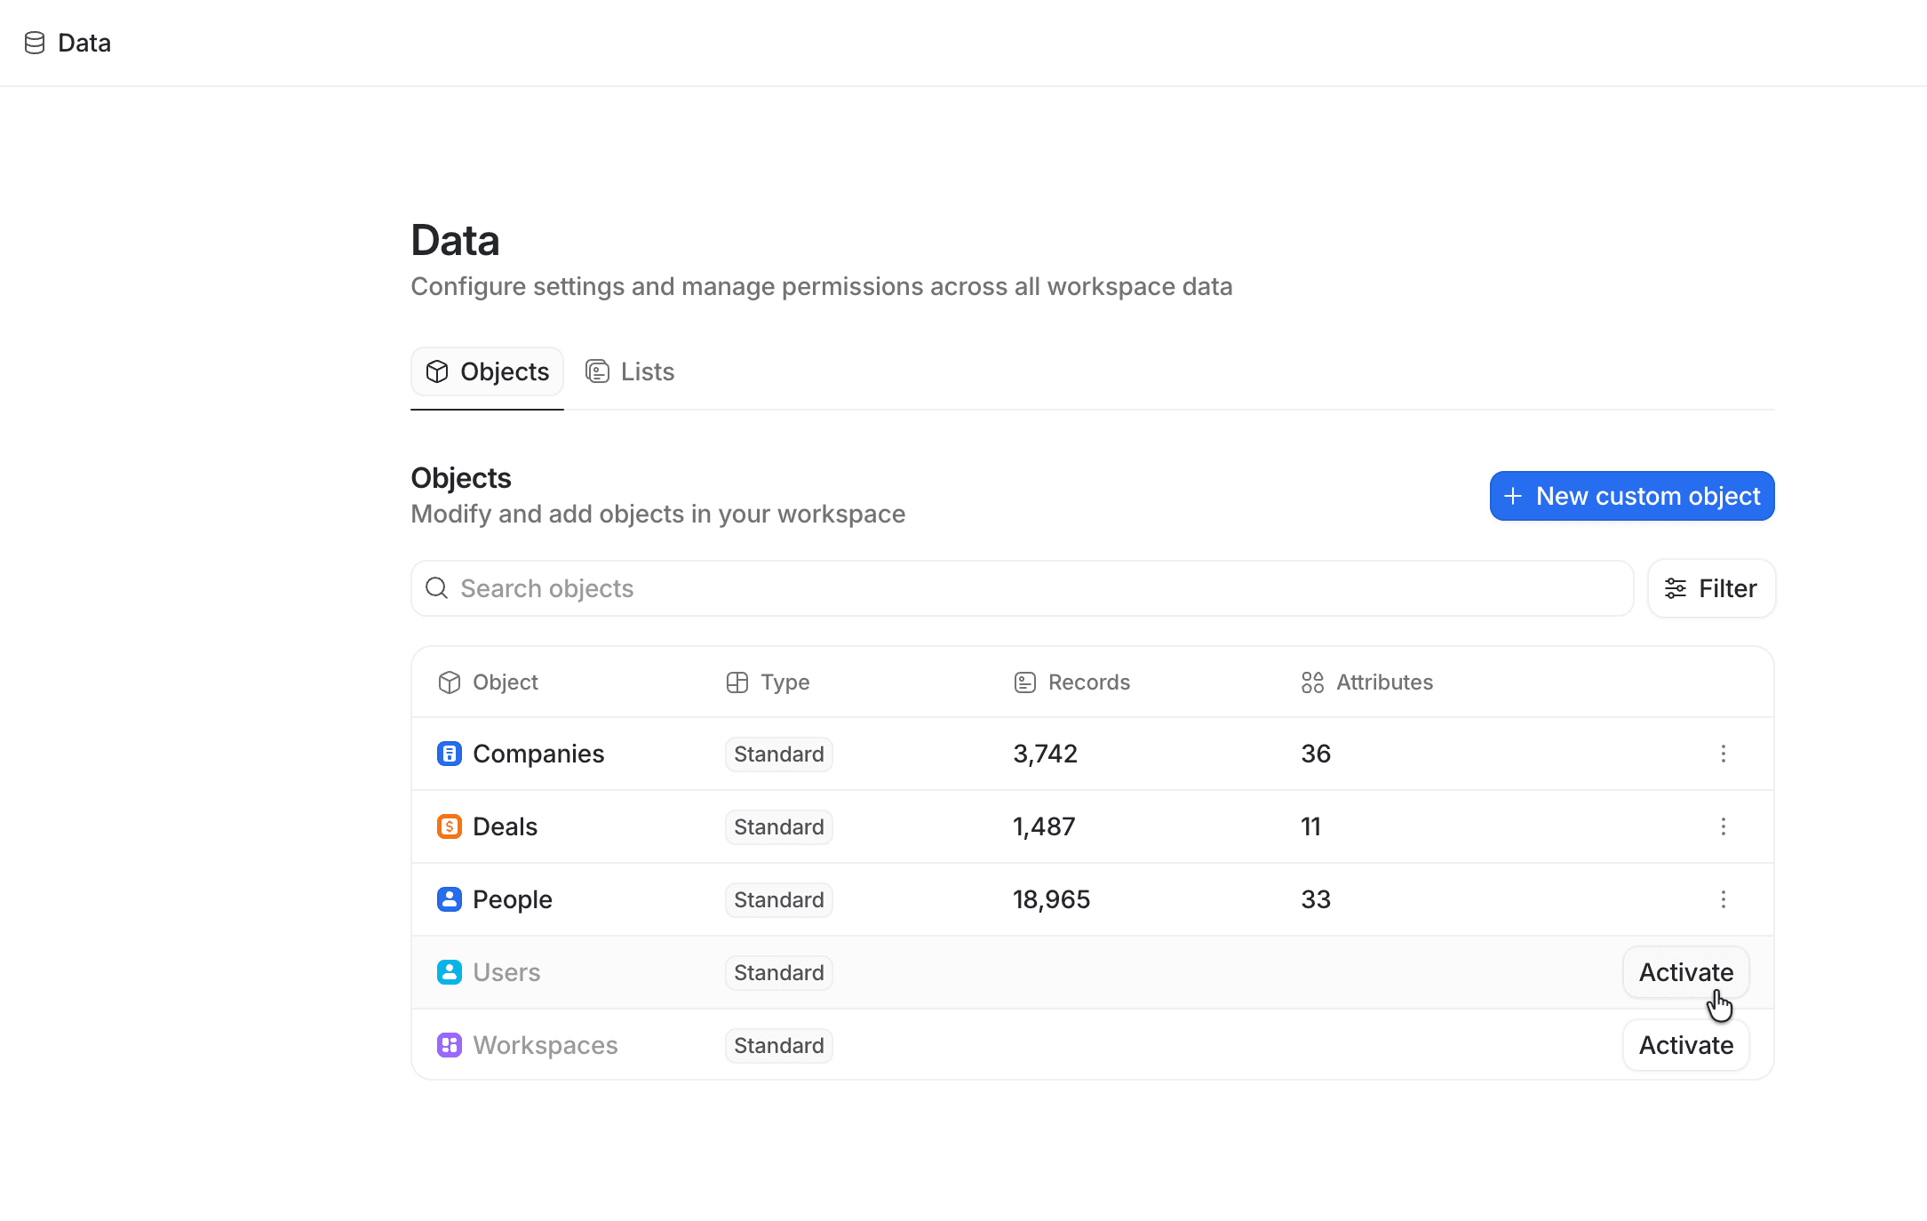Click the Users object icon
The width and height of the screenshot is (1927, 1221).
pos(450,972)
